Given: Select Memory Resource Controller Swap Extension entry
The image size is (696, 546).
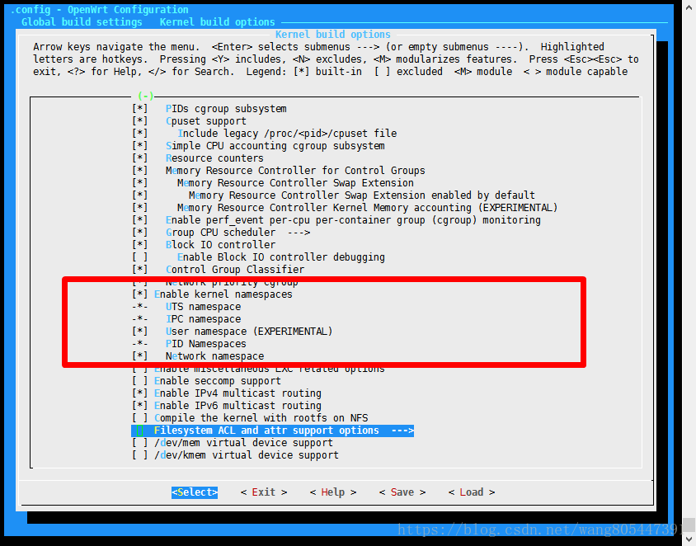Looking at the screenshot, I should (x=295, y=183).
